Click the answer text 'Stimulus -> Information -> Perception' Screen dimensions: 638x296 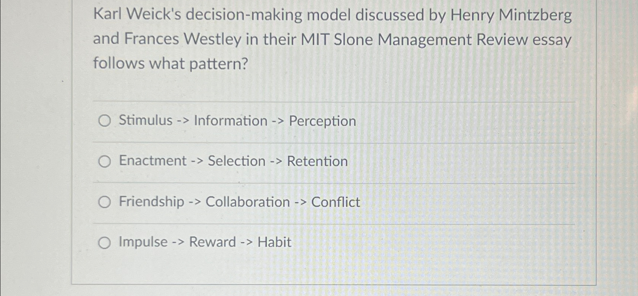click(237, 121)
